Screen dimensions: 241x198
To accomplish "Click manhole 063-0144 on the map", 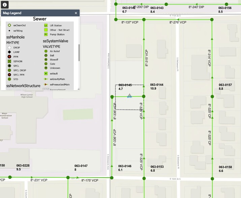I will [144, 96].
